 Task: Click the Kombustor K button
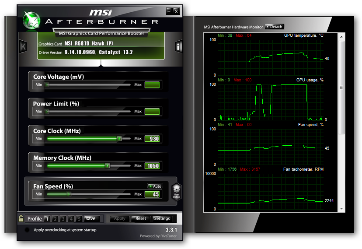(x=23, y=47)
